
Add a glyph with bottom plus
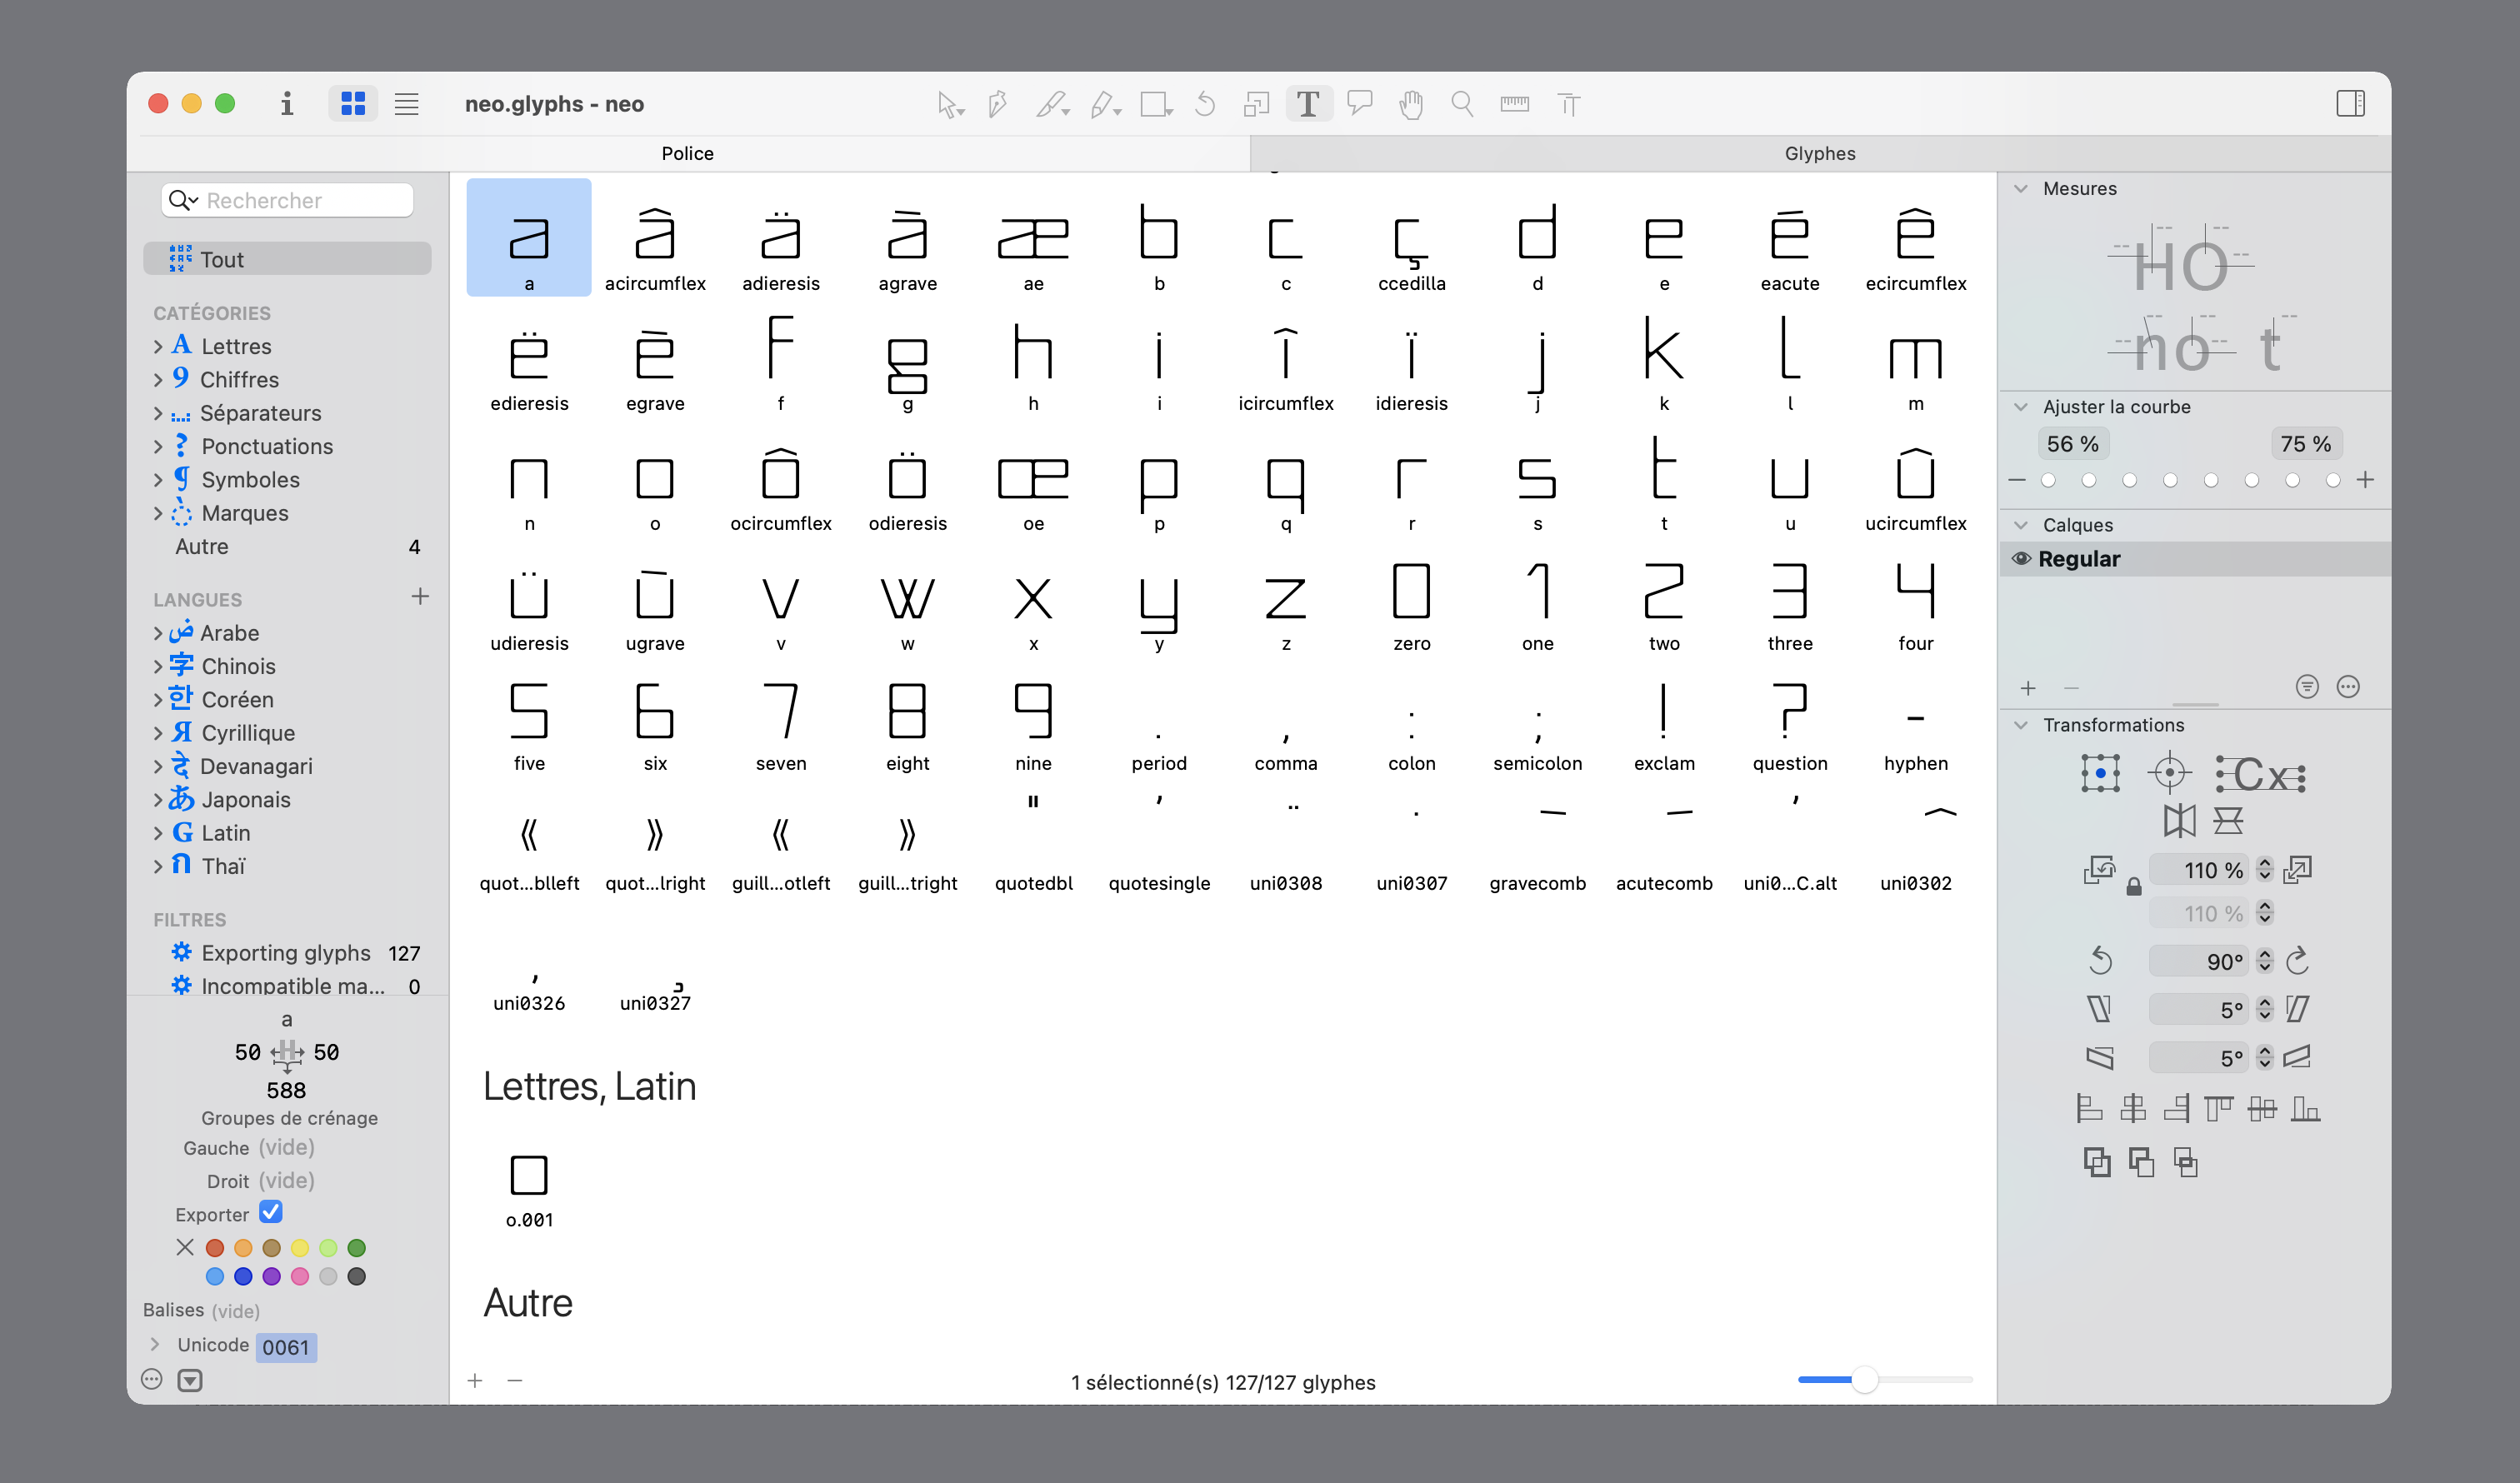[x=475, y=1381]
